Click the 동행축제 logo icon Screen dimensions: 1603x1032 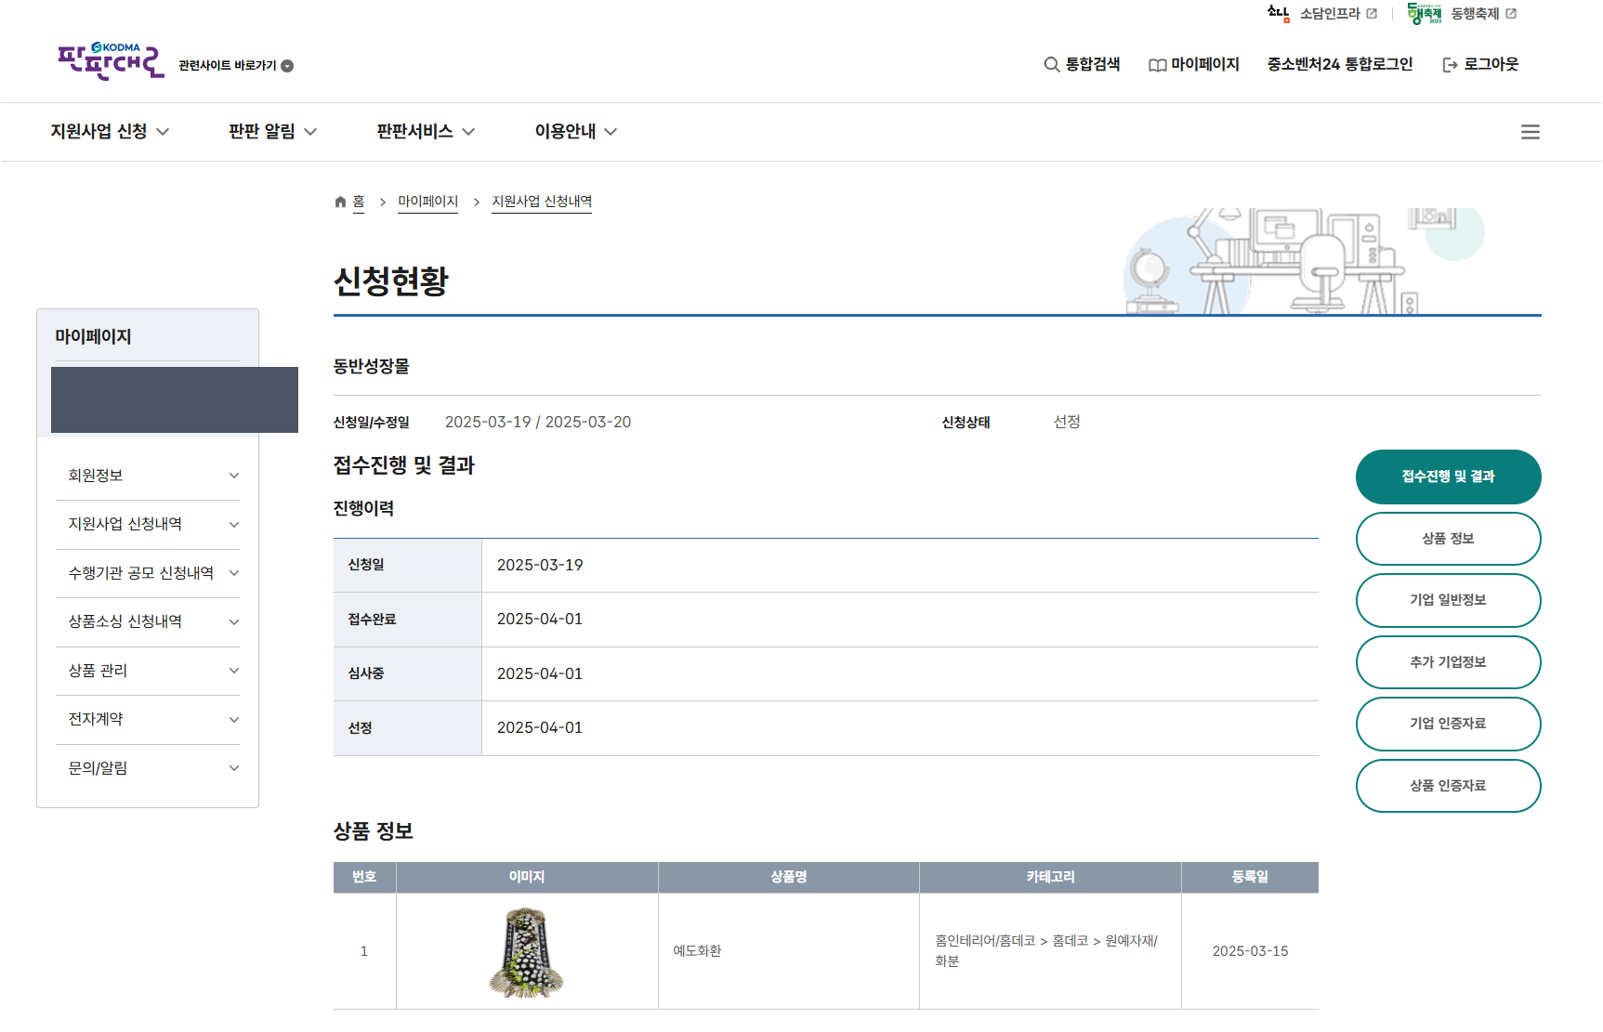[x=1425, y=14]
